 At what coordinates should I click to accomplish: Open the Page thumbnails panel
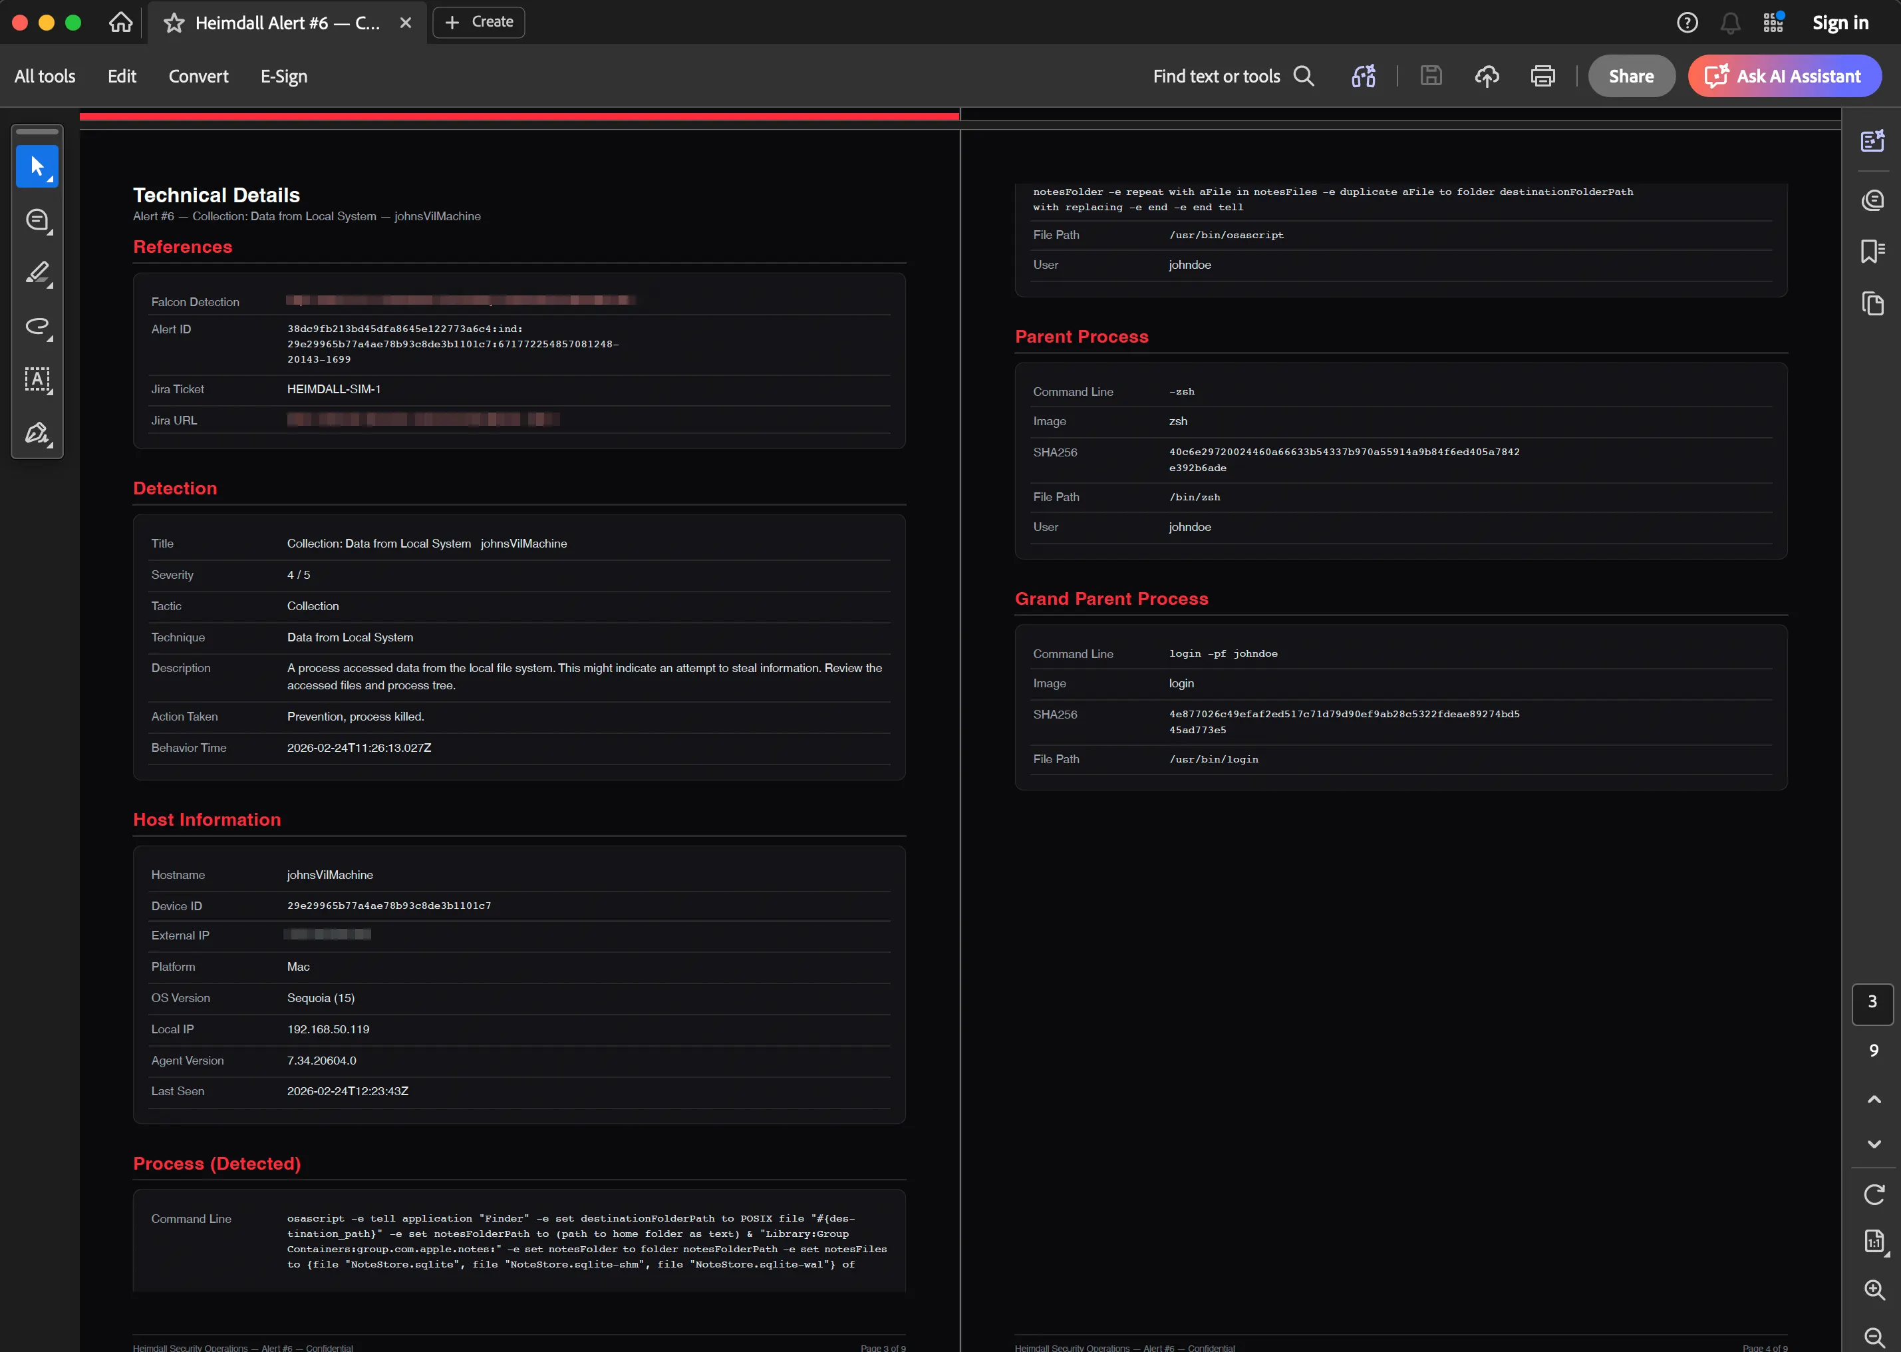click(1872, 303)
